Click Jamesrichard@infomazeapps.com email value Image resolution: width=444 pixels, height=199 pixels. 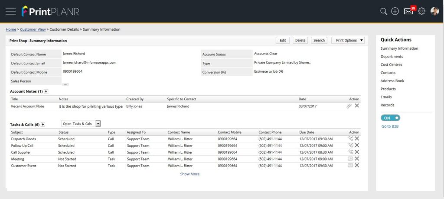[x=89, y=62]
